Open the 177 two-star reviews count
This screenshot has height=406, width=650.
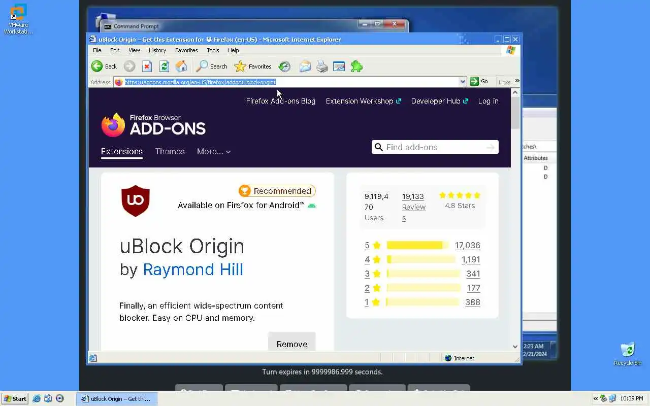click(x=474, y=288)
